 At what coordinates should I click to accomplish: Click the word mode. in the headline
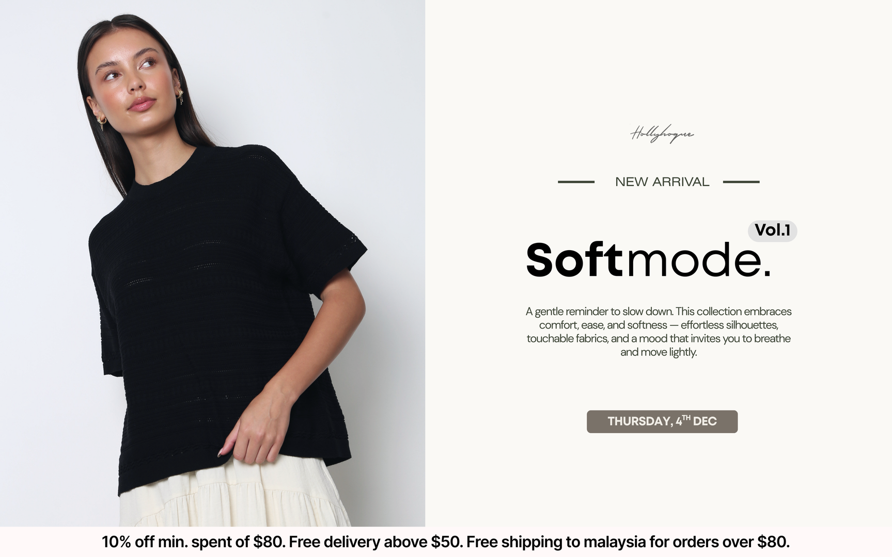699,259
